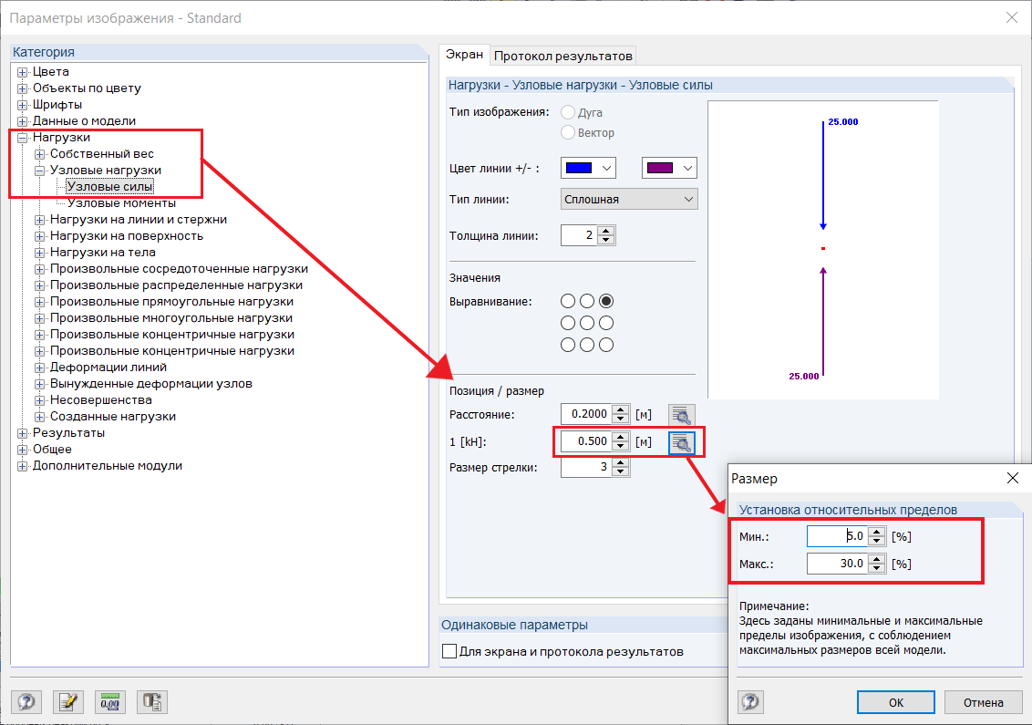Expand the Общее tree node
The width and height of the screenshot is (1032, 725).
[23, 450]
